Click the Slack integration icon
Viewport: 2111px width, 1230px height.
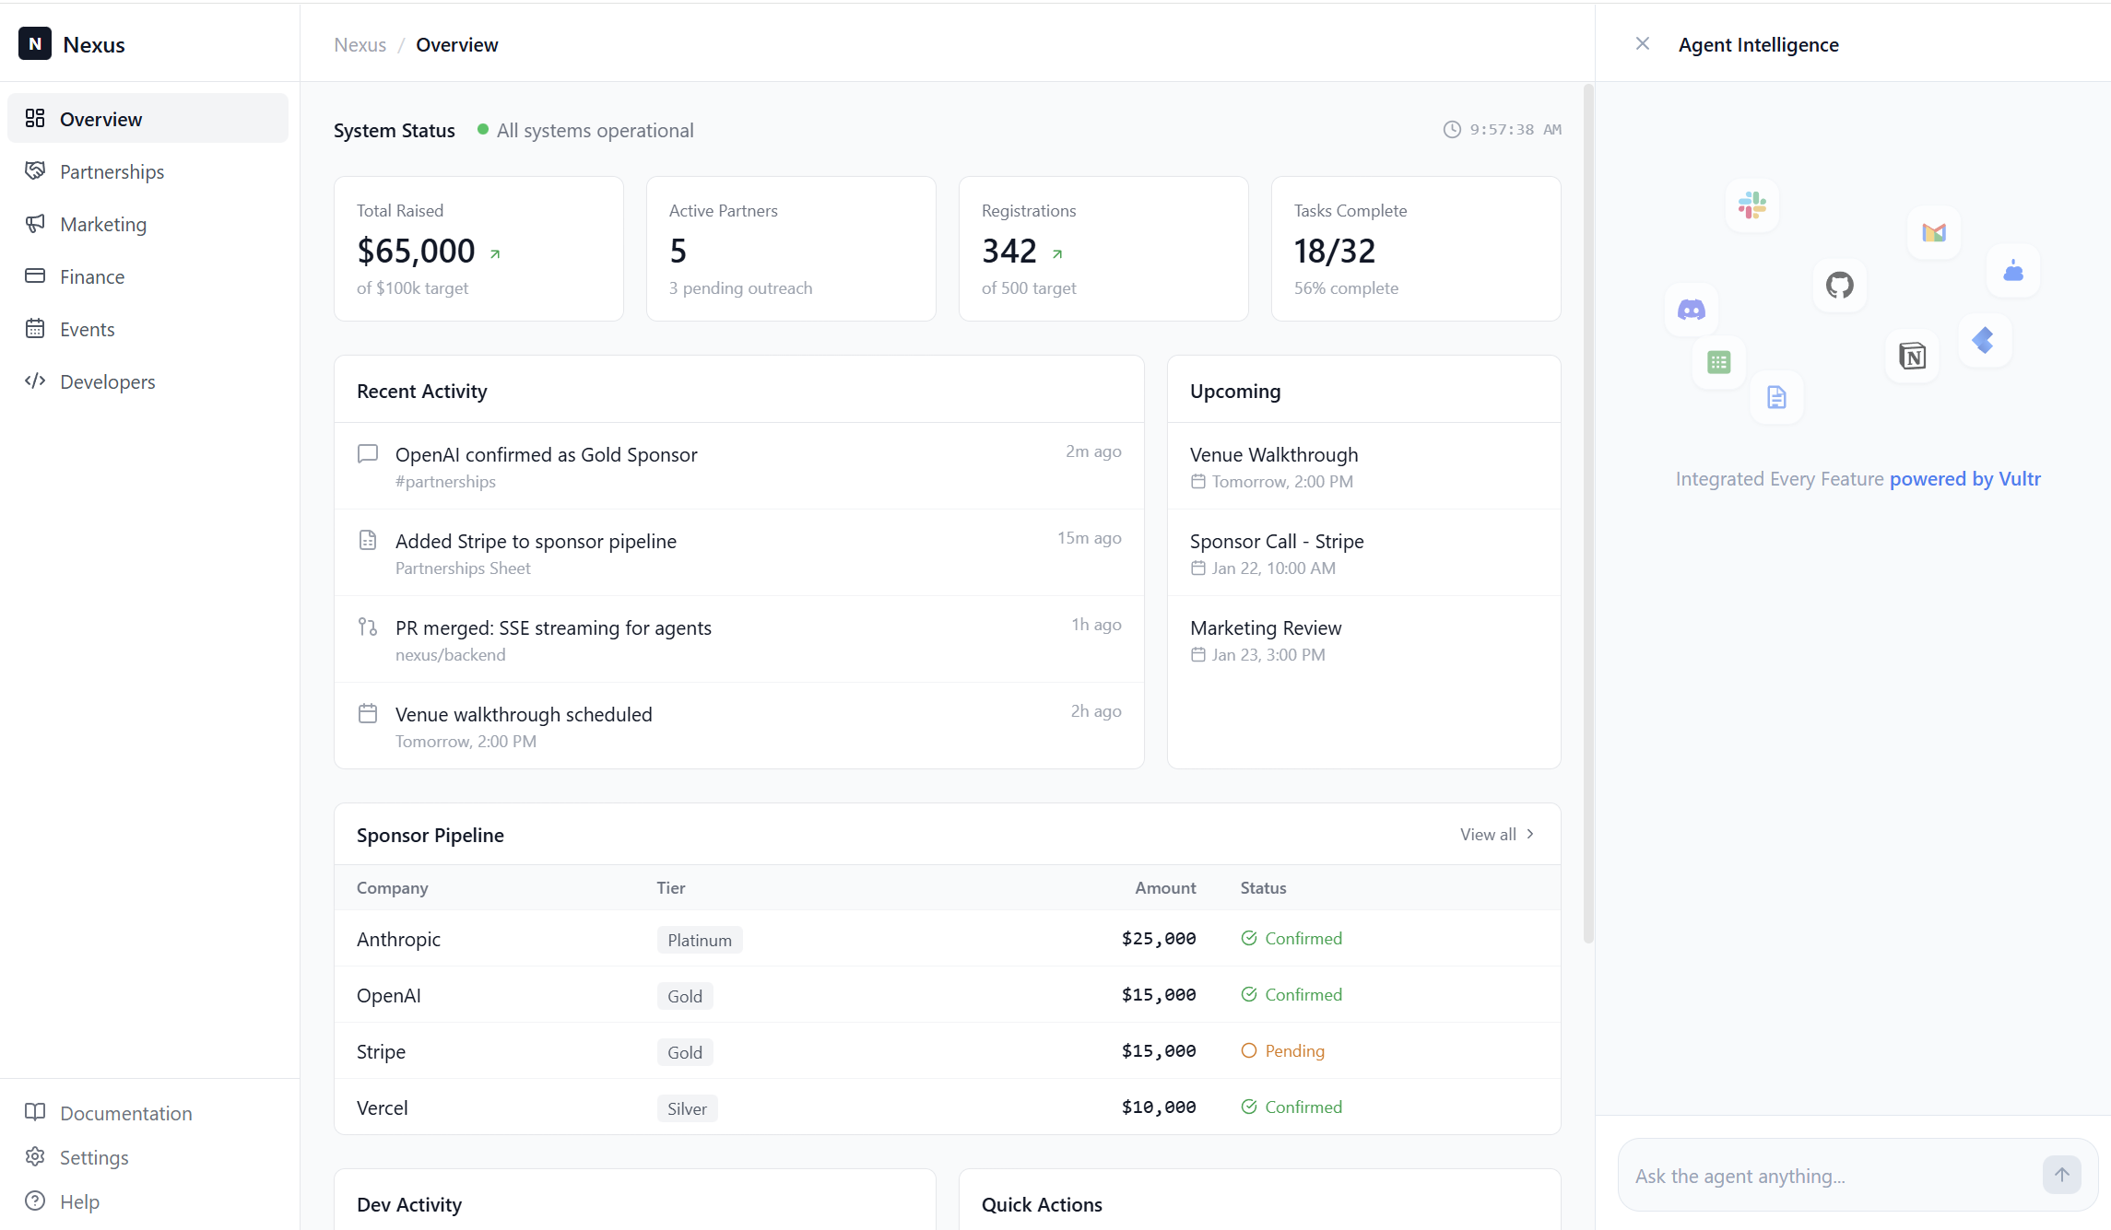pos(1751,205)
